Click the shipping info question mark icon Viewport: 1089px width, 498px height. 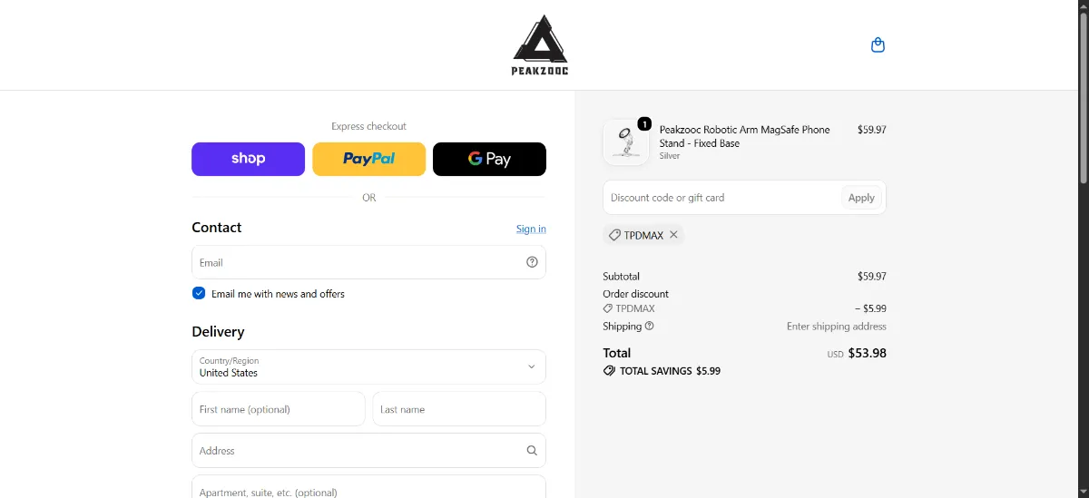coord(649,326)
